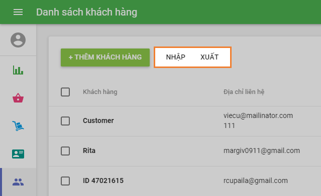This screenshot has width=321, height=196.
Task: Open the pink shopping basket sales section
Action: pyautogui.click(x=18, y=98)
